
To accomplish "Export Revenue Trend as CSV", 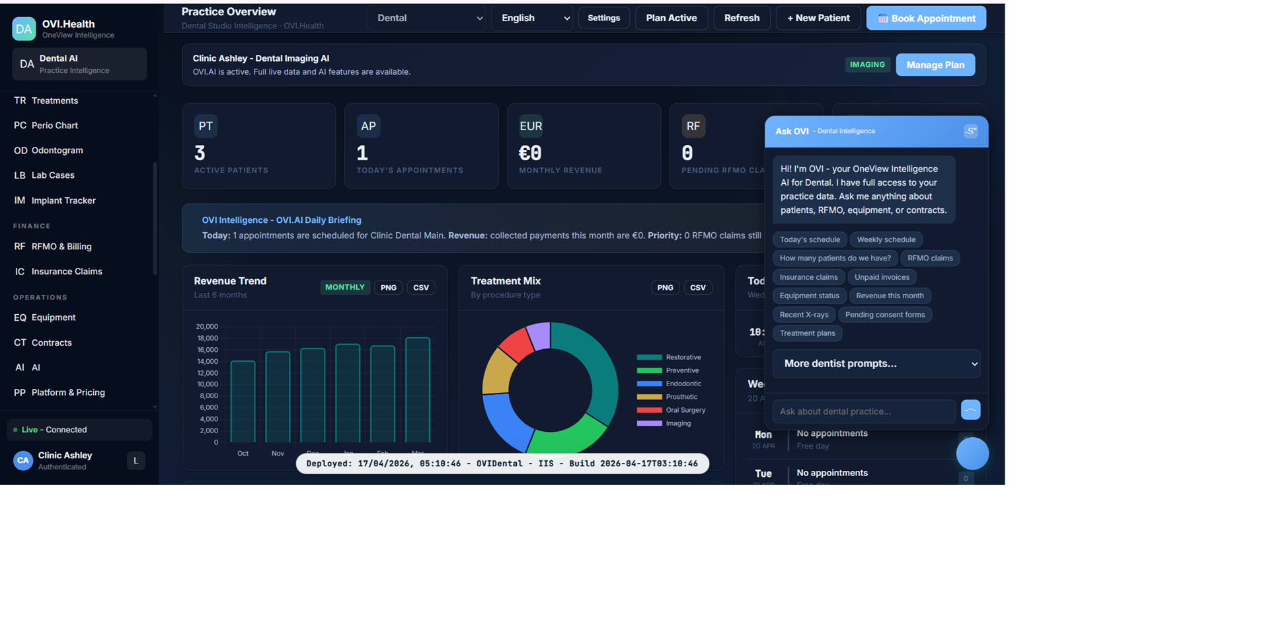I will (421, 288).
